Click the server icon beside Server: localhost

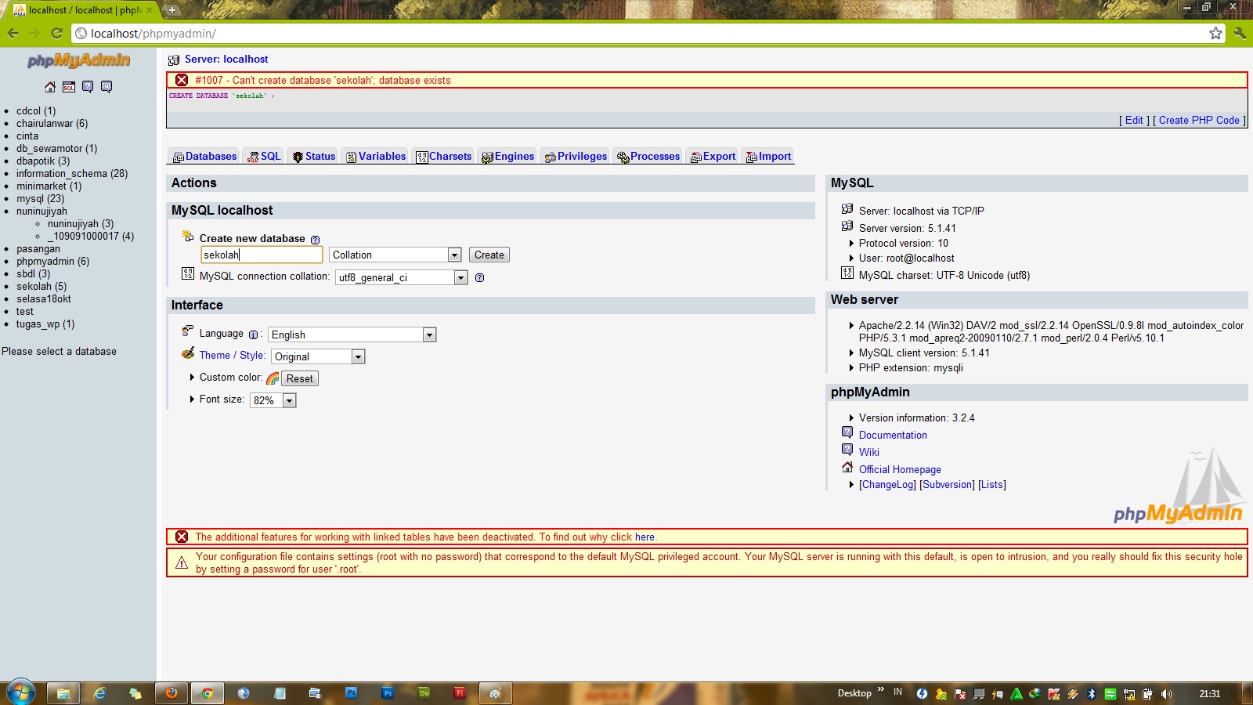pyautogui.click(x=174, y=60)
